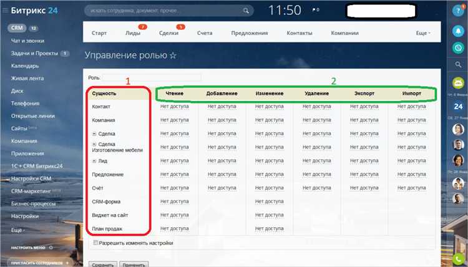Click the Роль name input field
This screenshot has height=267, width=468.
coord(152,77)
